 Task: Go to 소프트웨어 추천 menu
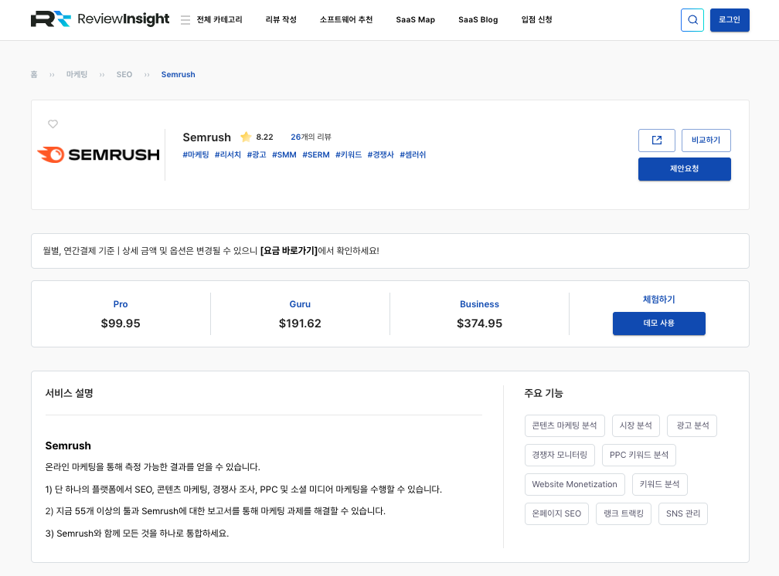(x=345, y=20)
